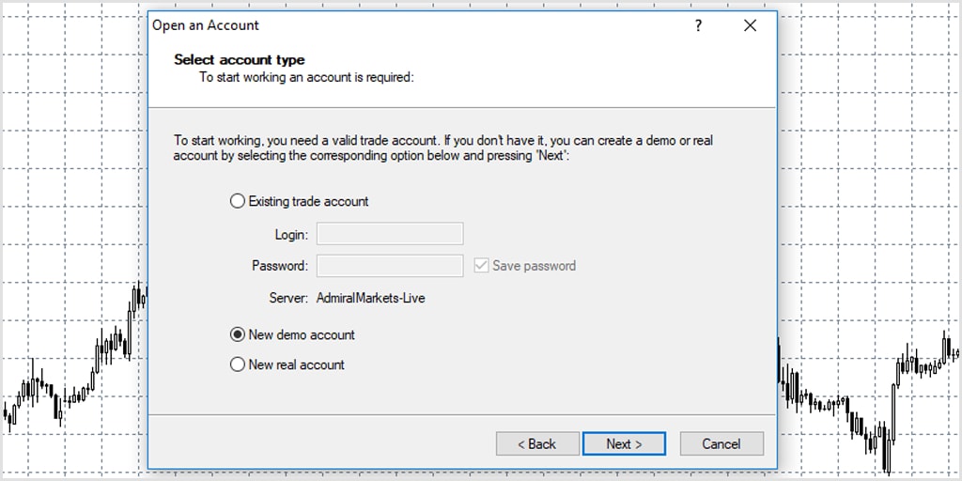962x481 pixels.
Task: Click the question mark help icon
Action: [698, 25]
